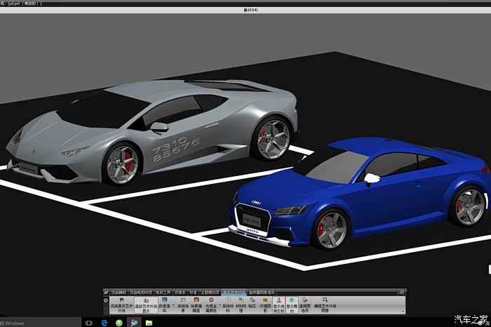Open the 场景编辑器 scene editor
Image resolution: width=491 pixels, height=327 pixels.
(x=197, y=300)
